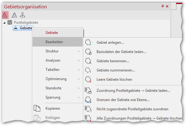Click the Kopieren pages icon
This screenshot has width=186, height=126.
point(37,108)
